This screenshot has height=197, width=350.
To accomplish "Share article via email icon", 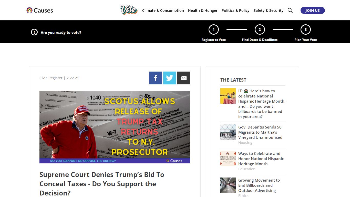I will coord(184,78).
